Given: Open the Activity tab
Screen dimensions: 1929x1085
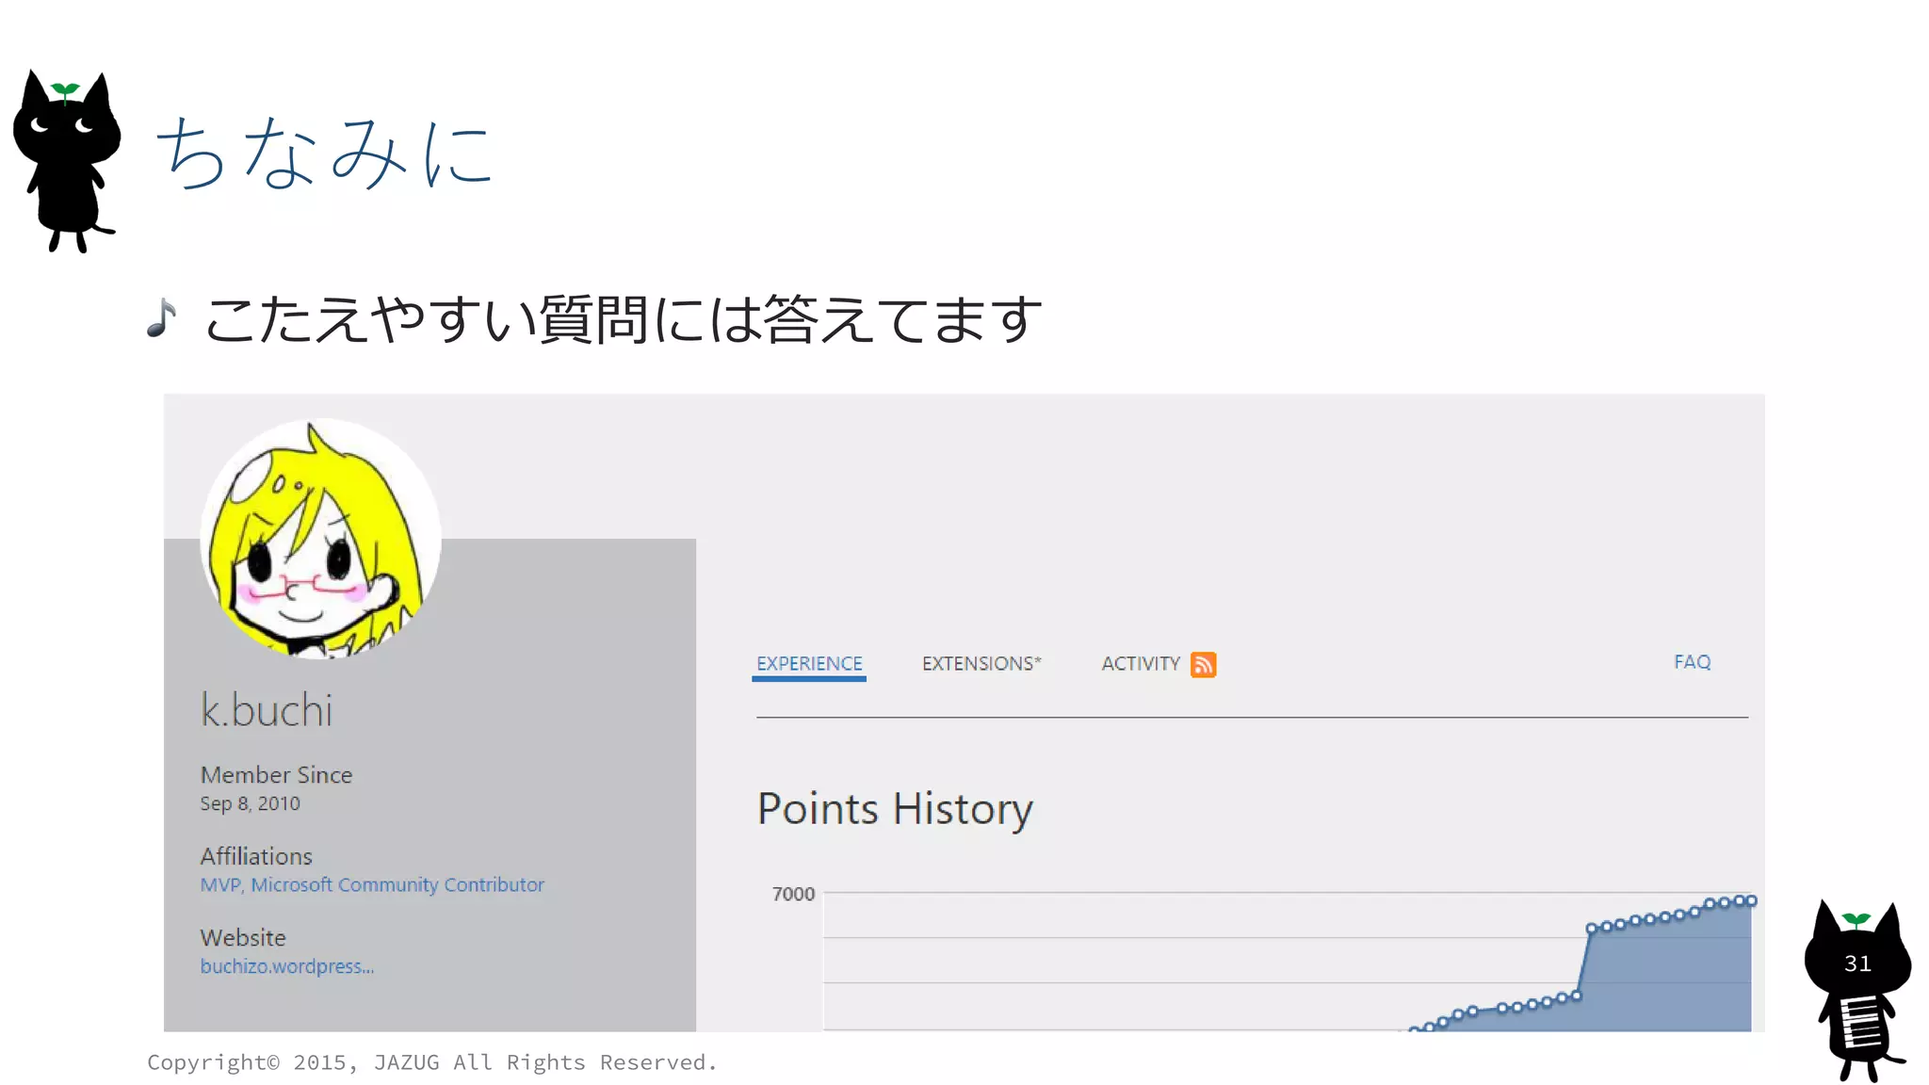Looking at the screenshot, I should [1140, 663].
